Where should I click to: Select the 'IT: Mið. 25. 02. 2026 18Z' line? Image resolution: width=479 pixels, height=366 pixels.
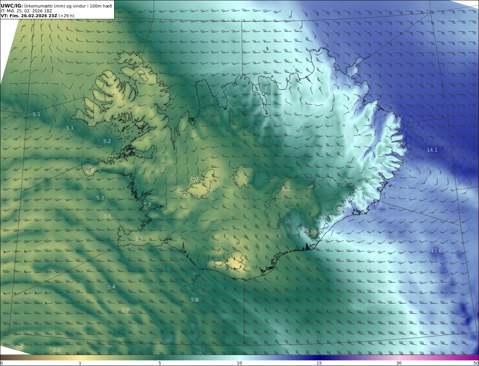tap(26, 11)
